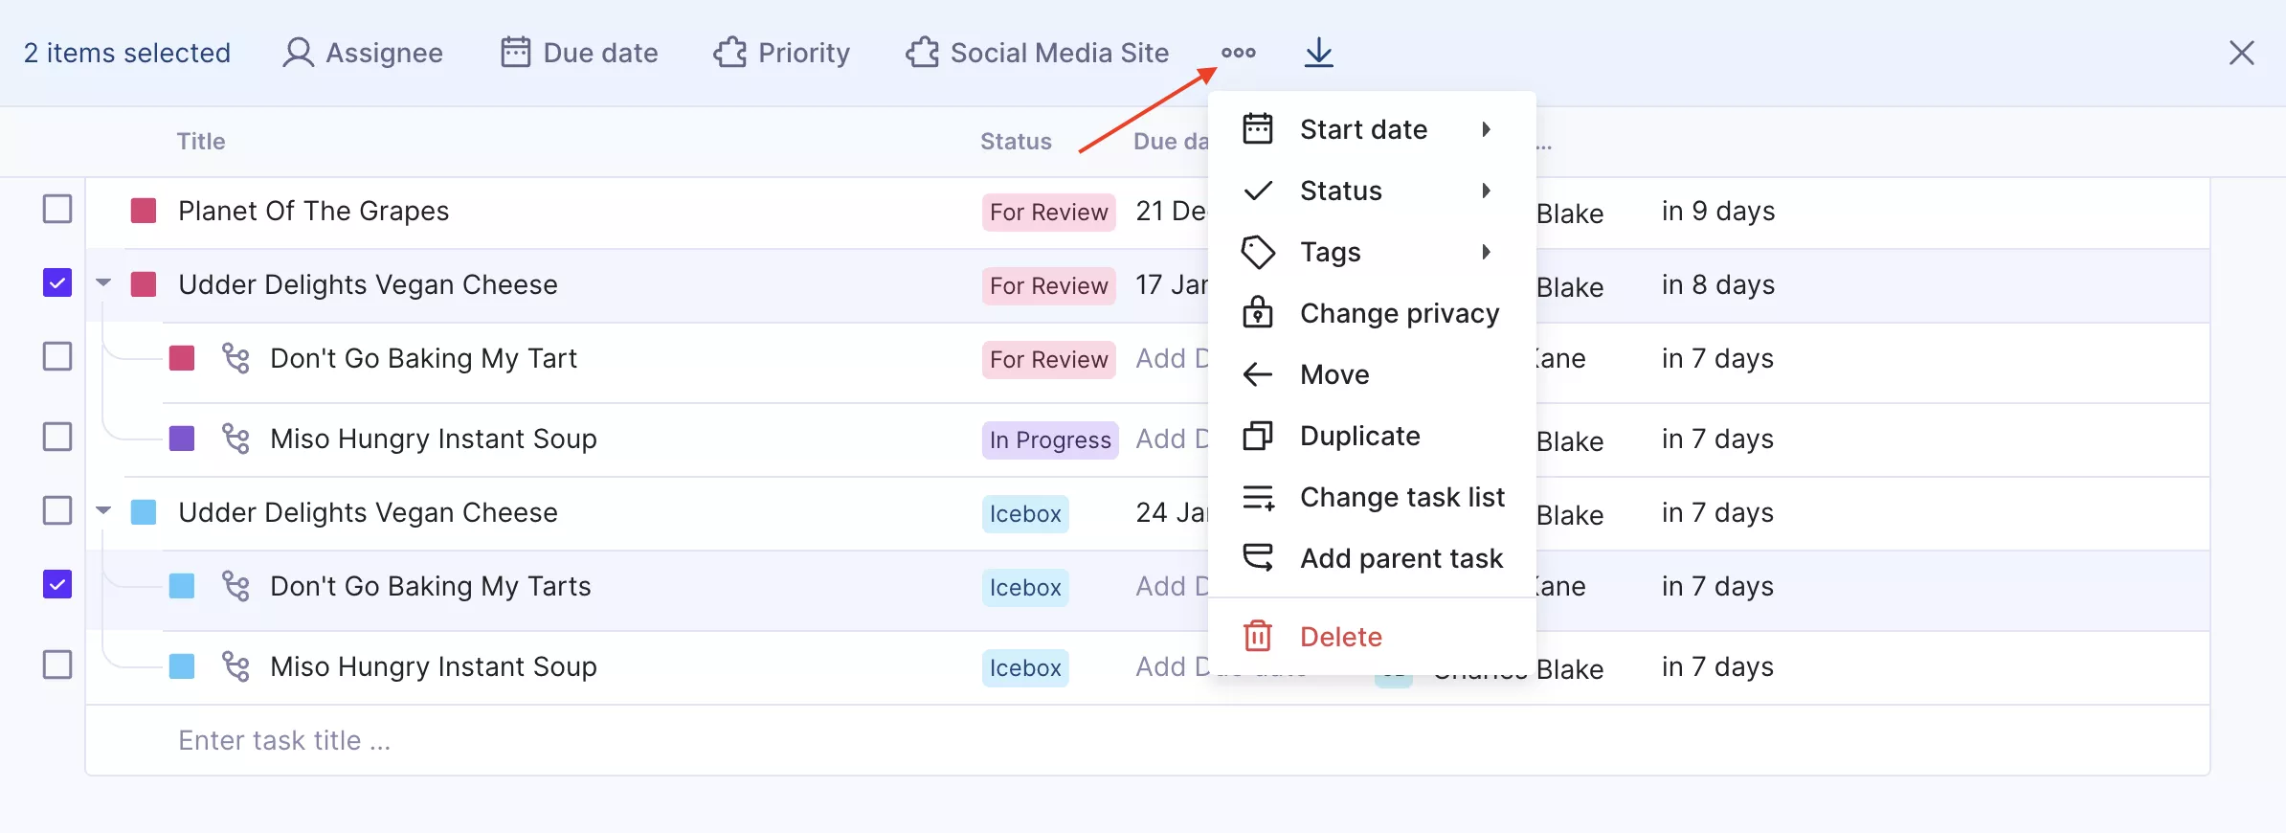
Task: Click the Change privacy lock icon
Action: pyautogui.click(x=1257, y=312)
